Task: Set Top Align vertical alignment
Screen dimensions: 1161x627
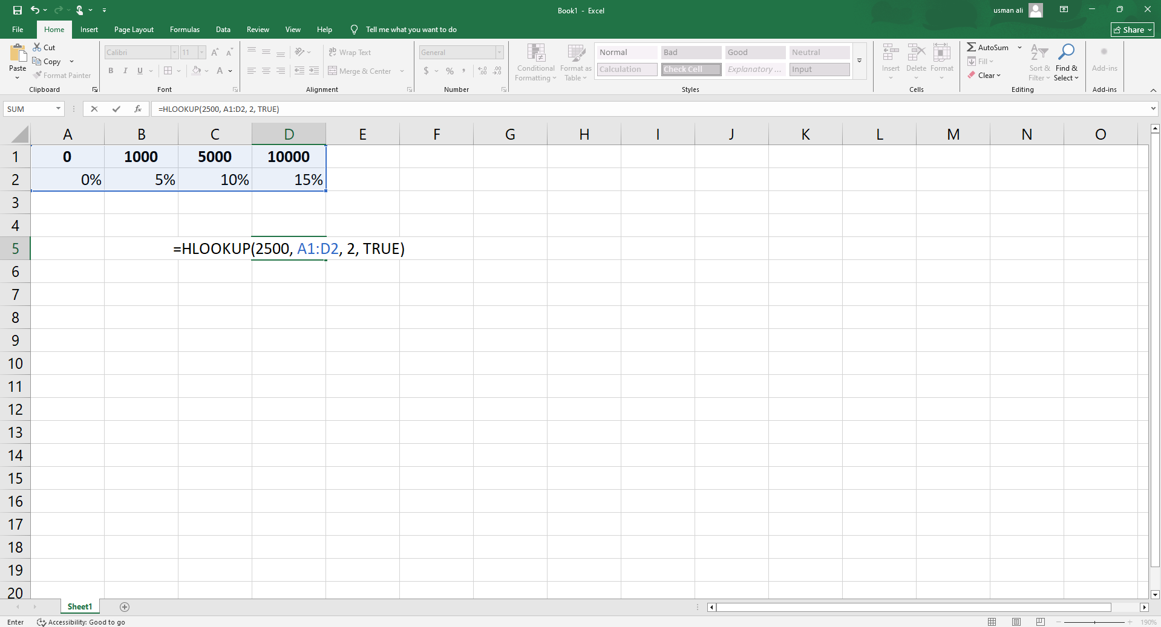Action: 252,52
